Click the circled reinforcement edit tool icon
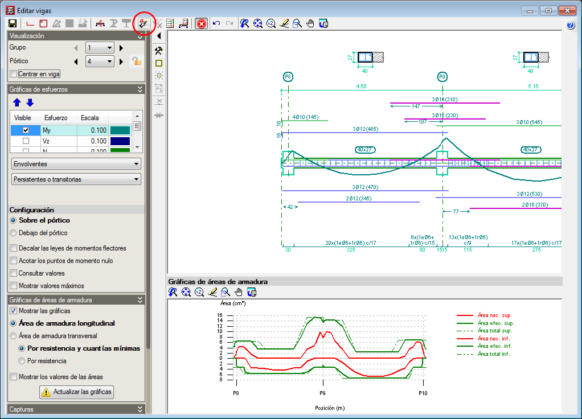The height and width of the screenshot is (419, 582). point(144,23)
